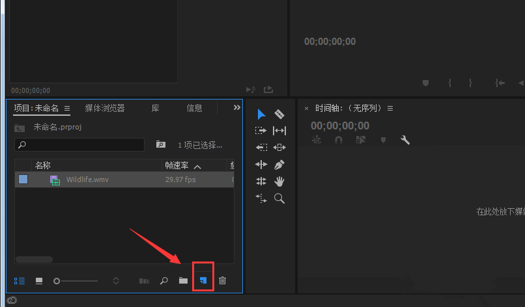Select the Track Select Backward tool
Screen dimensions: 525x307
[x=261, y=148]
